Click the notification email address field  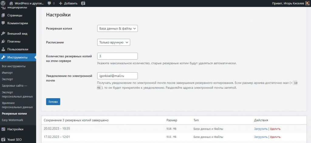118,76
